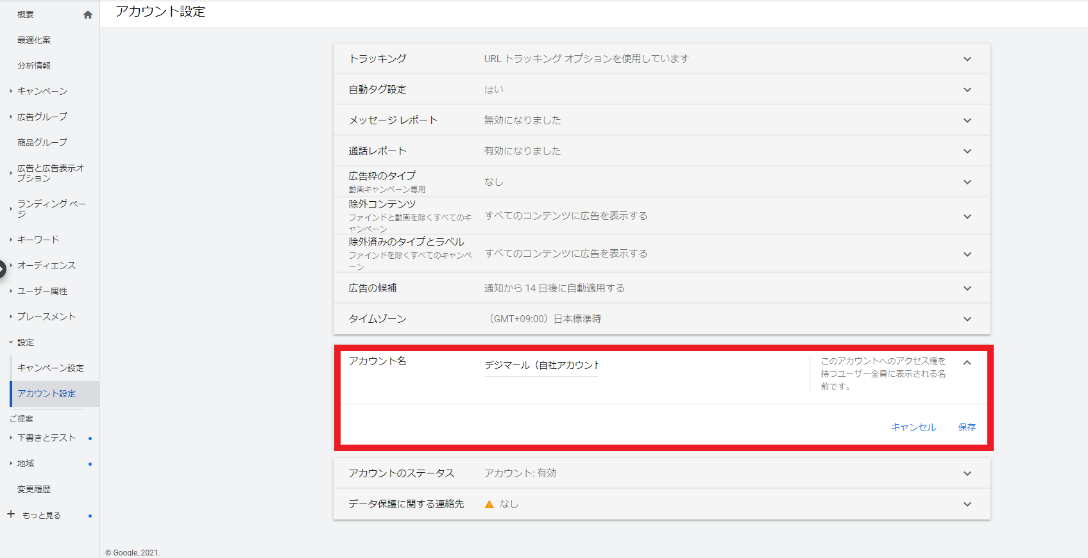
Task: Click the warning triangle in データ保護に関する連絡先 row
Action: pyautogui.click(x=489, y=504)
